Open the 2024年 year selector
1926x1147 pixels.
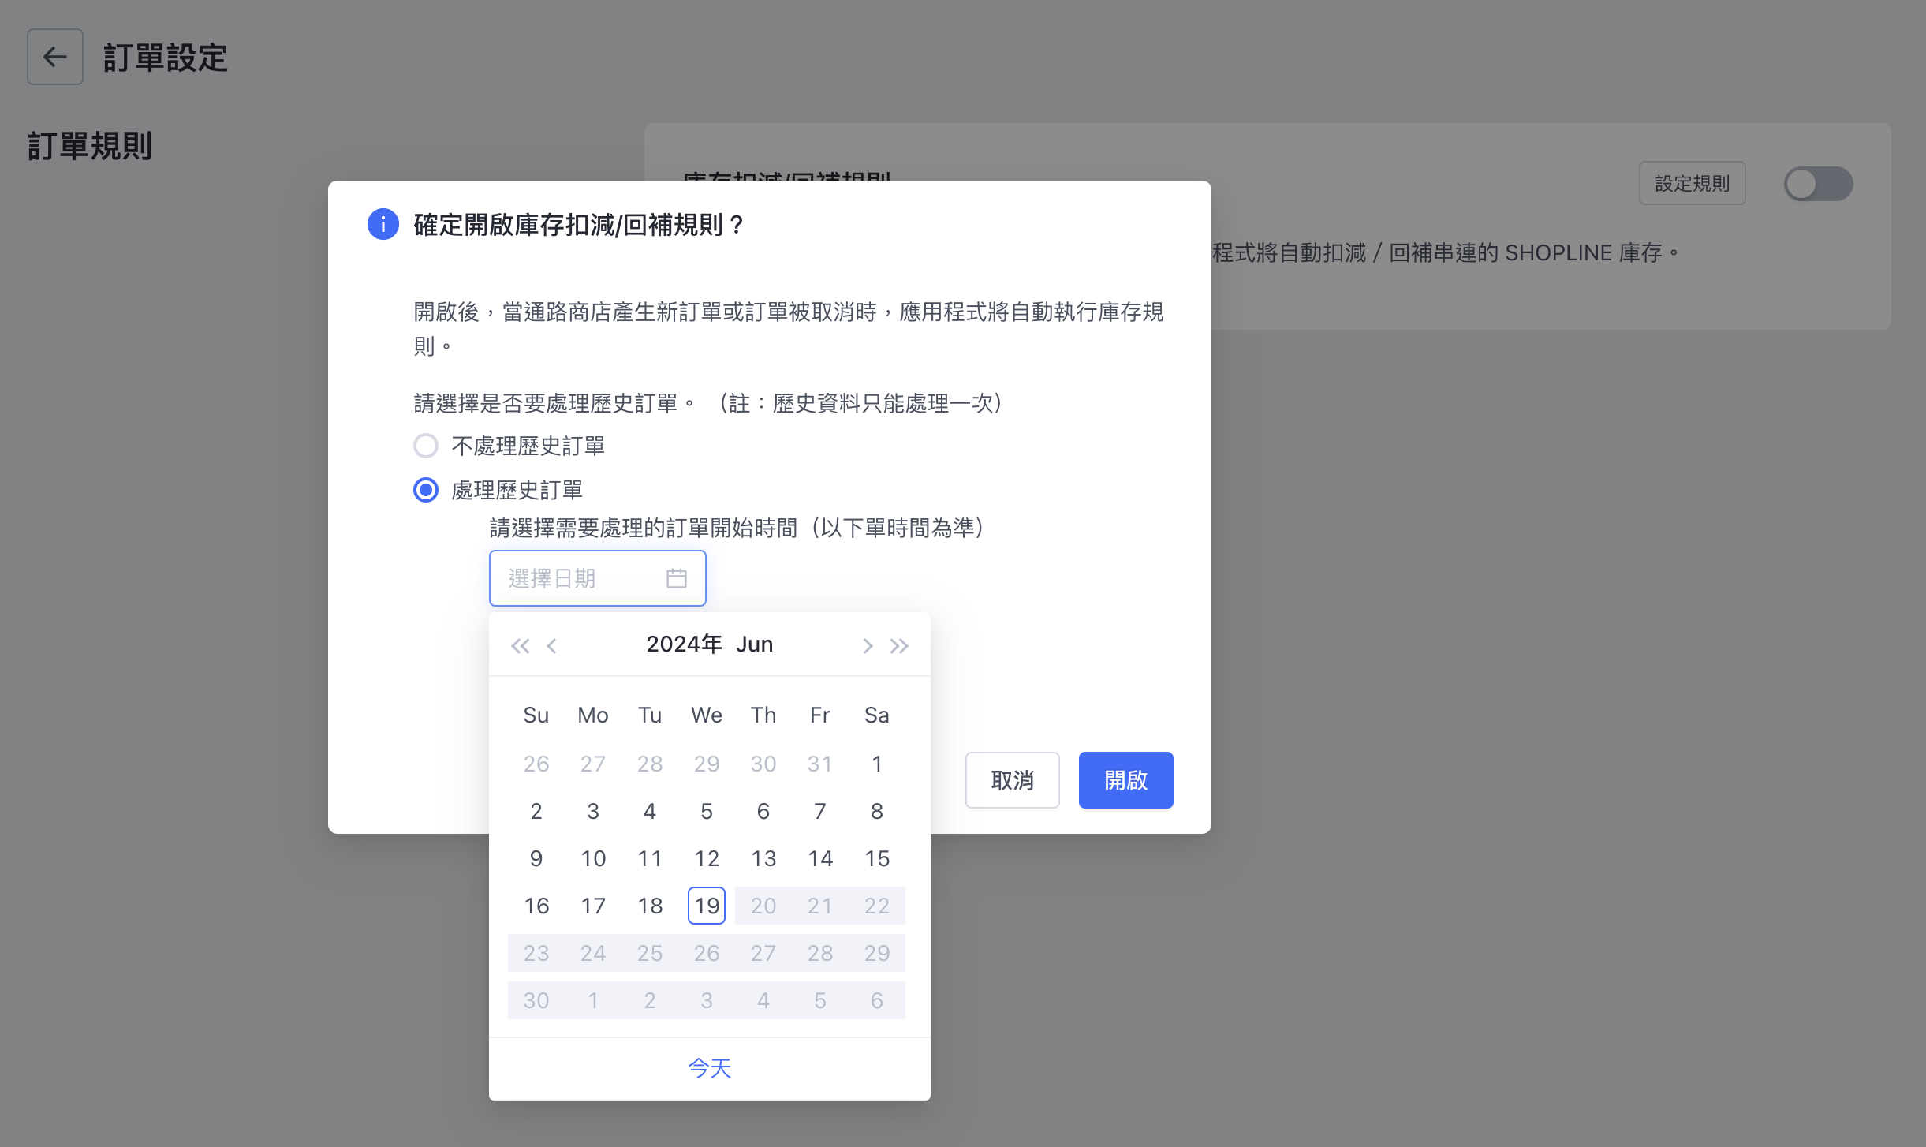685,644
